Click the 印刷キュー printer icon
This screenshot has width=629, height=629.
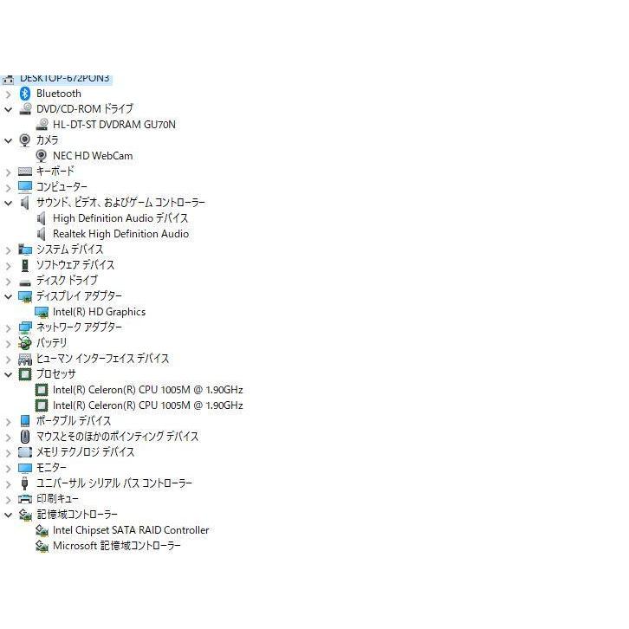25,499
